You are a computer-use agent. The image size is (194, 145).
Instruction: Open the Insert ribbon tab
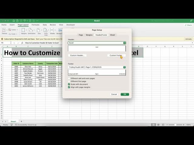pos(12,25)
